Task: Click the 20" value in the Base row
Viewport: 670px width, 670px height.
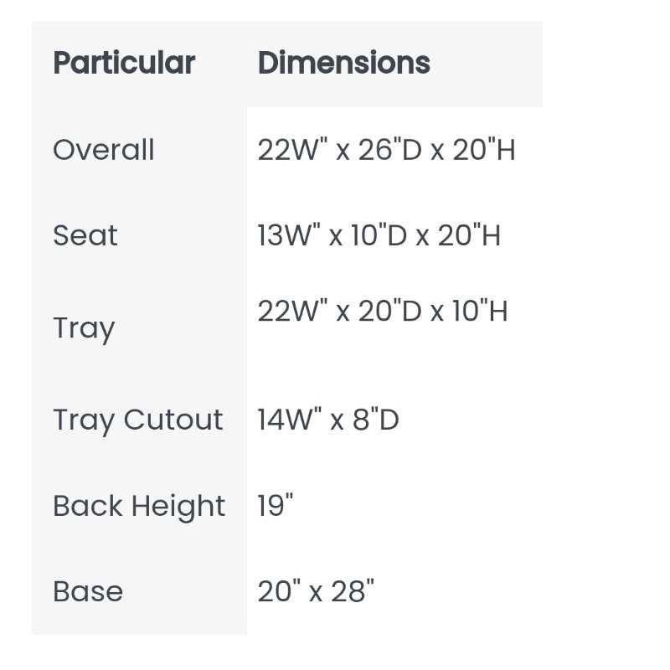Action: coord(279,591)
